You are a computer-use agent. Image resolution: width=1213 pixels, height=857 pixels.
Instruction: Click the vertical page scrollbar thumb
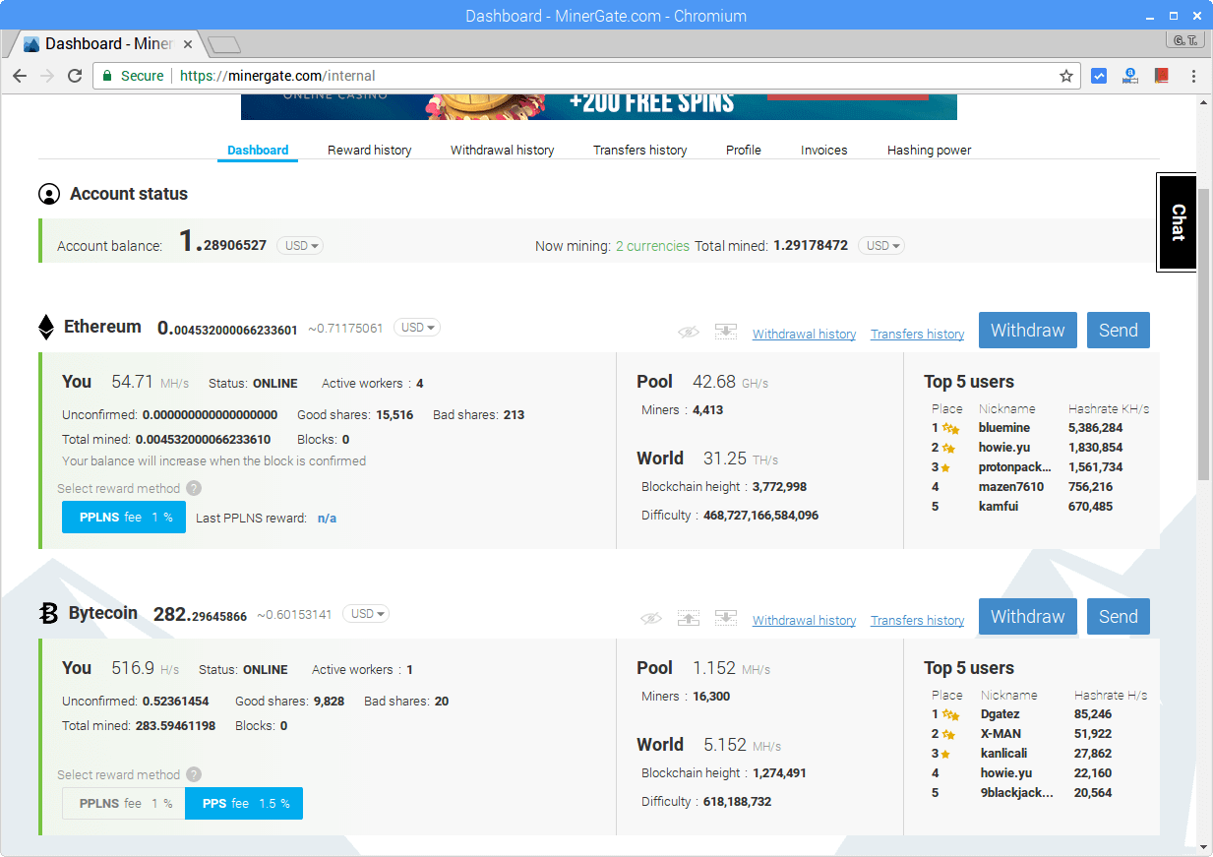pyautogui.click(x=1204, y=295)
